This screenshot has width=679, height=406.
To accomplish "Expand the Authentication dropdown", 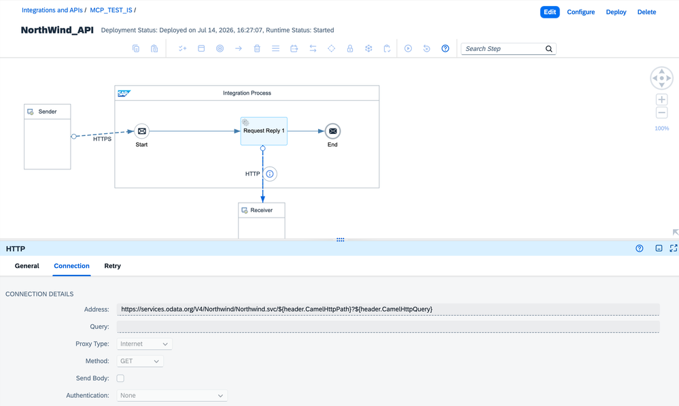I will click(x=172, y=396).
